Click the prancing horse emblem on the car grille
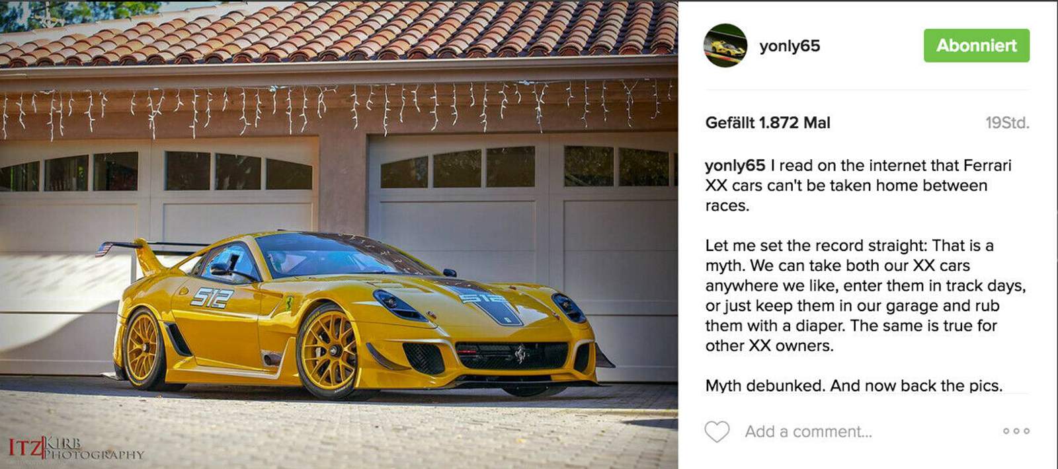The image size is (1058, 469). (x=522, y=354)
